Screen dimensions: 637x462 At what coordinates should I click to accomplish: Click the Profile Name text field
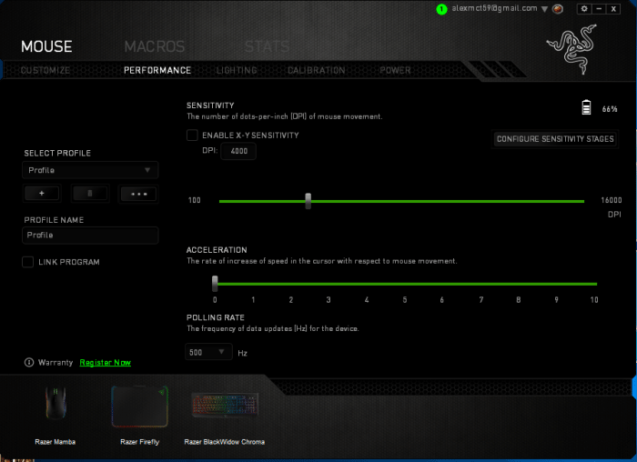[x=90, y=235]
